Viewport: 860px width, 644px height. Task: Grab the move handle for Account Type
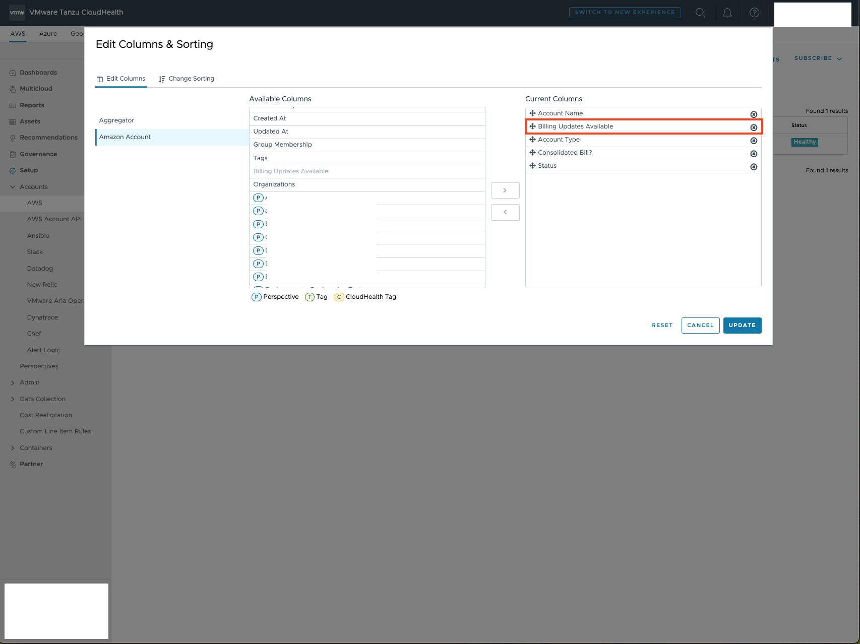click(x=532, y=140)
